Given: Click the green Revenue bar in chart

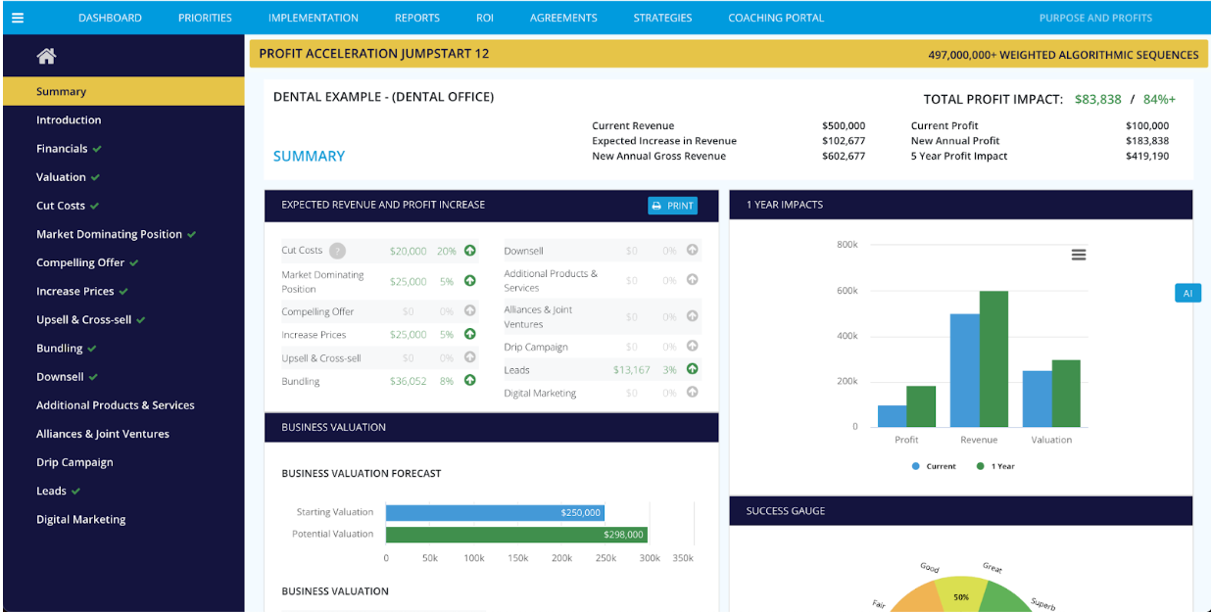Looking at the screenshot, I should click(993, 358).
